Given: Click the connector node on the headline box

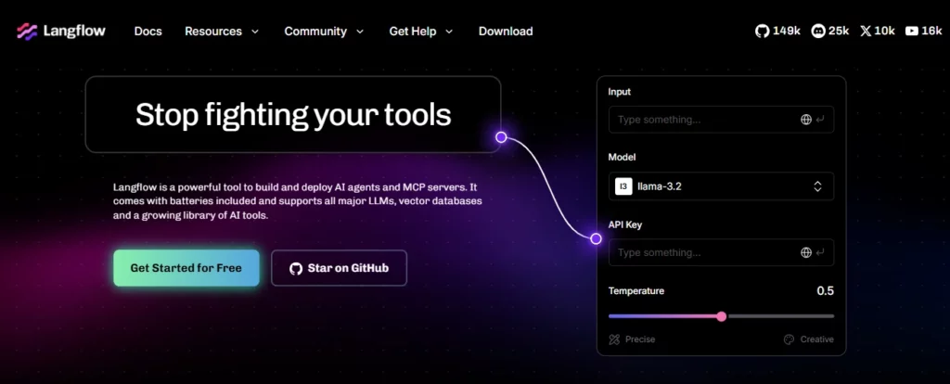Looking at the screenshot, I should tap(501, 137).
